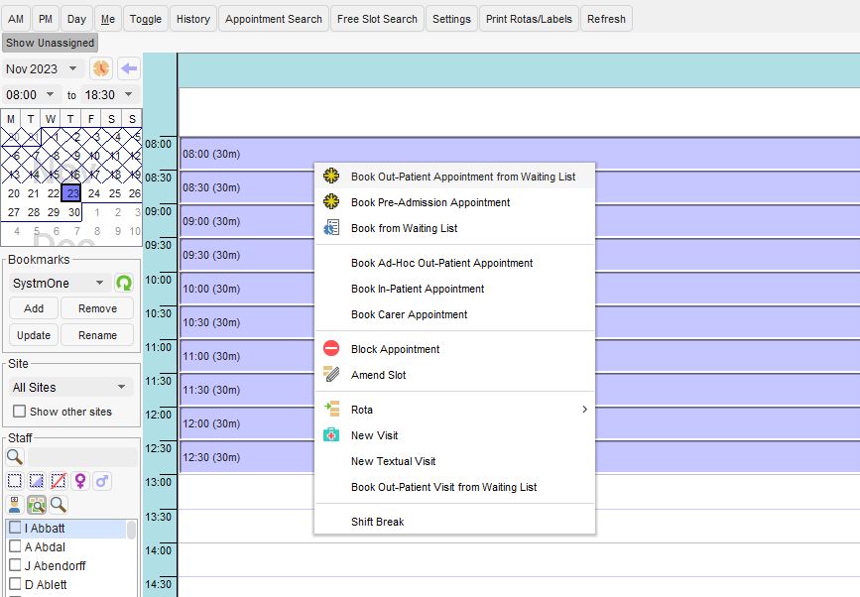This screenshot has height=597, width=860.
Task: Tick the A Abdal staff checkbox
Action: [x=15, y=546]
